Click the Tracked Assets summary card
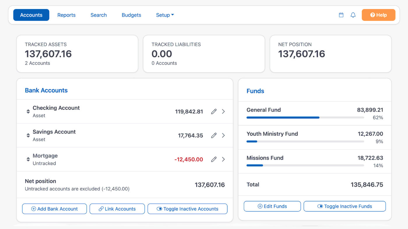This screenshot has width=408, height=229. coord(77,54)
